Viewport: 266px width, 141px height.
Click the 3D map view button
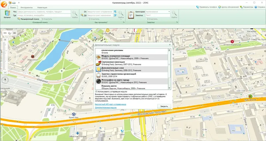coord(14,33)
